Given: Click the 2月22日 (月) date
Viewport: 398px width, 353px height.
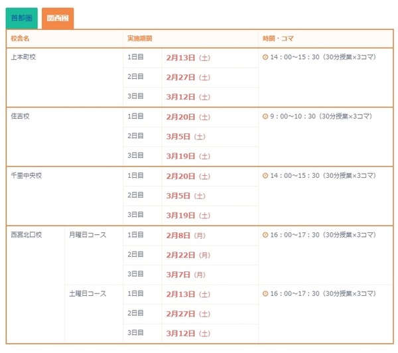Looking at the screenshot, I should [188, 255].
